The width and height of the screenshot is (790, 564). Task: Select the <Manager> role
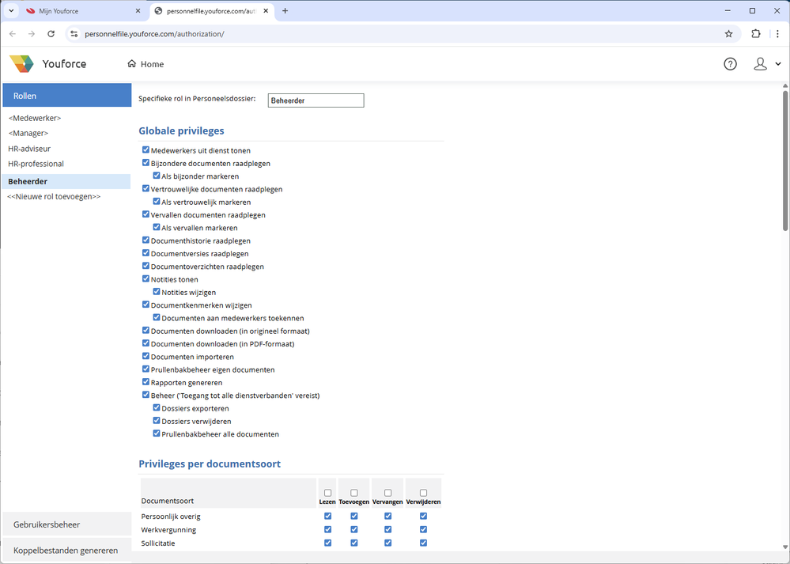(x=28, y=133)
